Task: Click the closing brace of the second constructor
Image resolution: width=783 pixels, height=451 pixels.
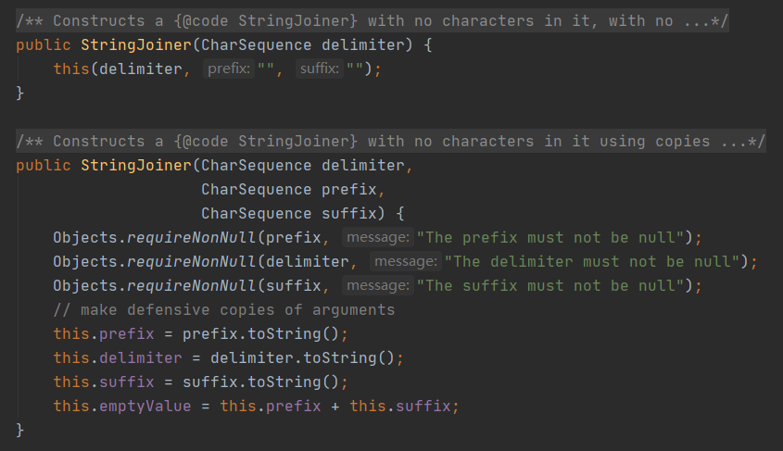Action: [x=20, y=430]
